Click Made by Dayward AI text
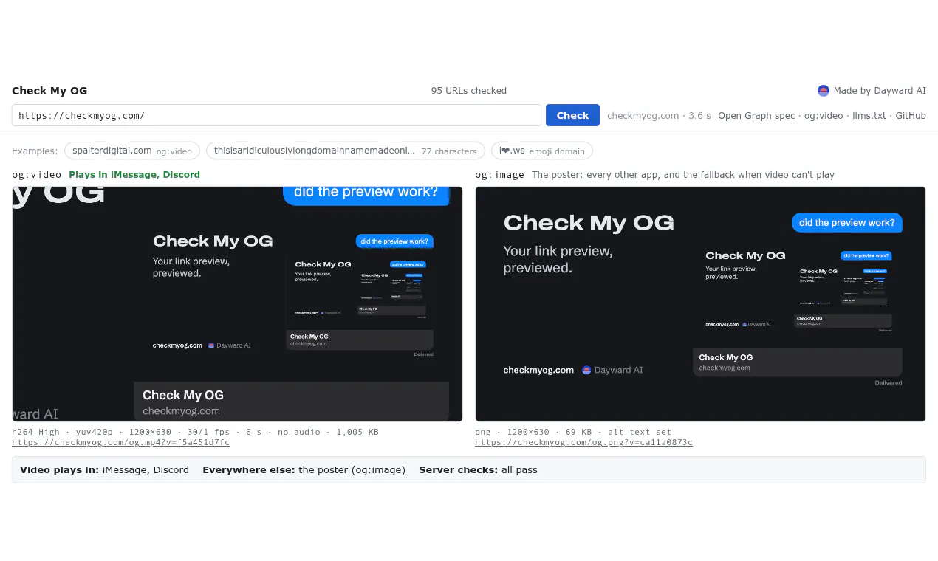Image resolution: width=938 pixels, height=561 pixels. 880,91
